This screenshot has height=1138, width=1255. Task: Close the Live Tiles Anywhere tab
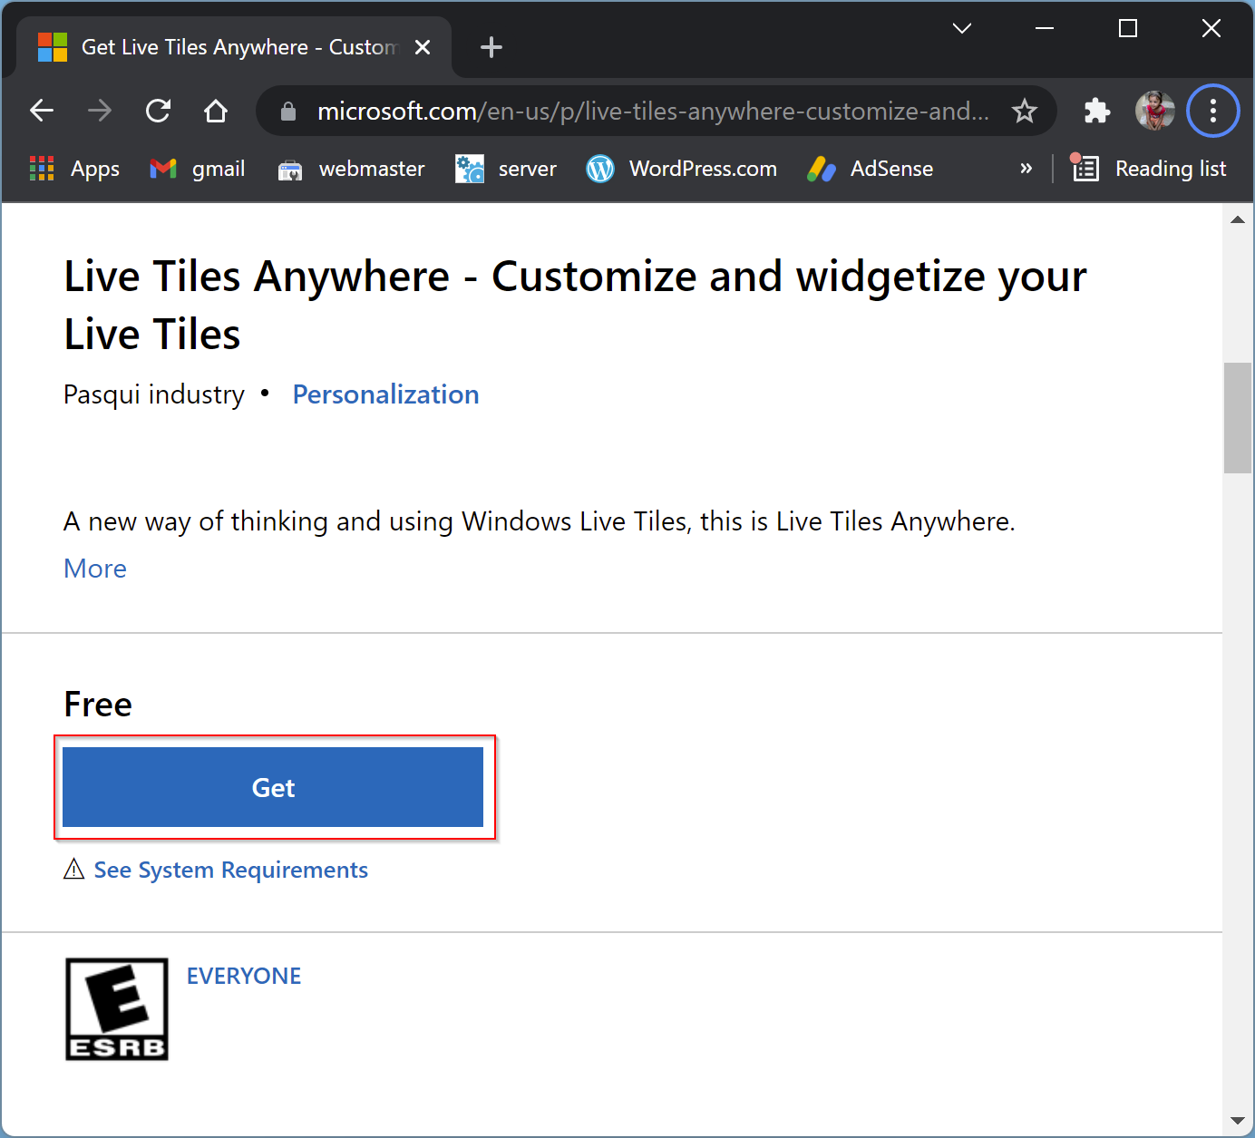[x=423, y=47]
